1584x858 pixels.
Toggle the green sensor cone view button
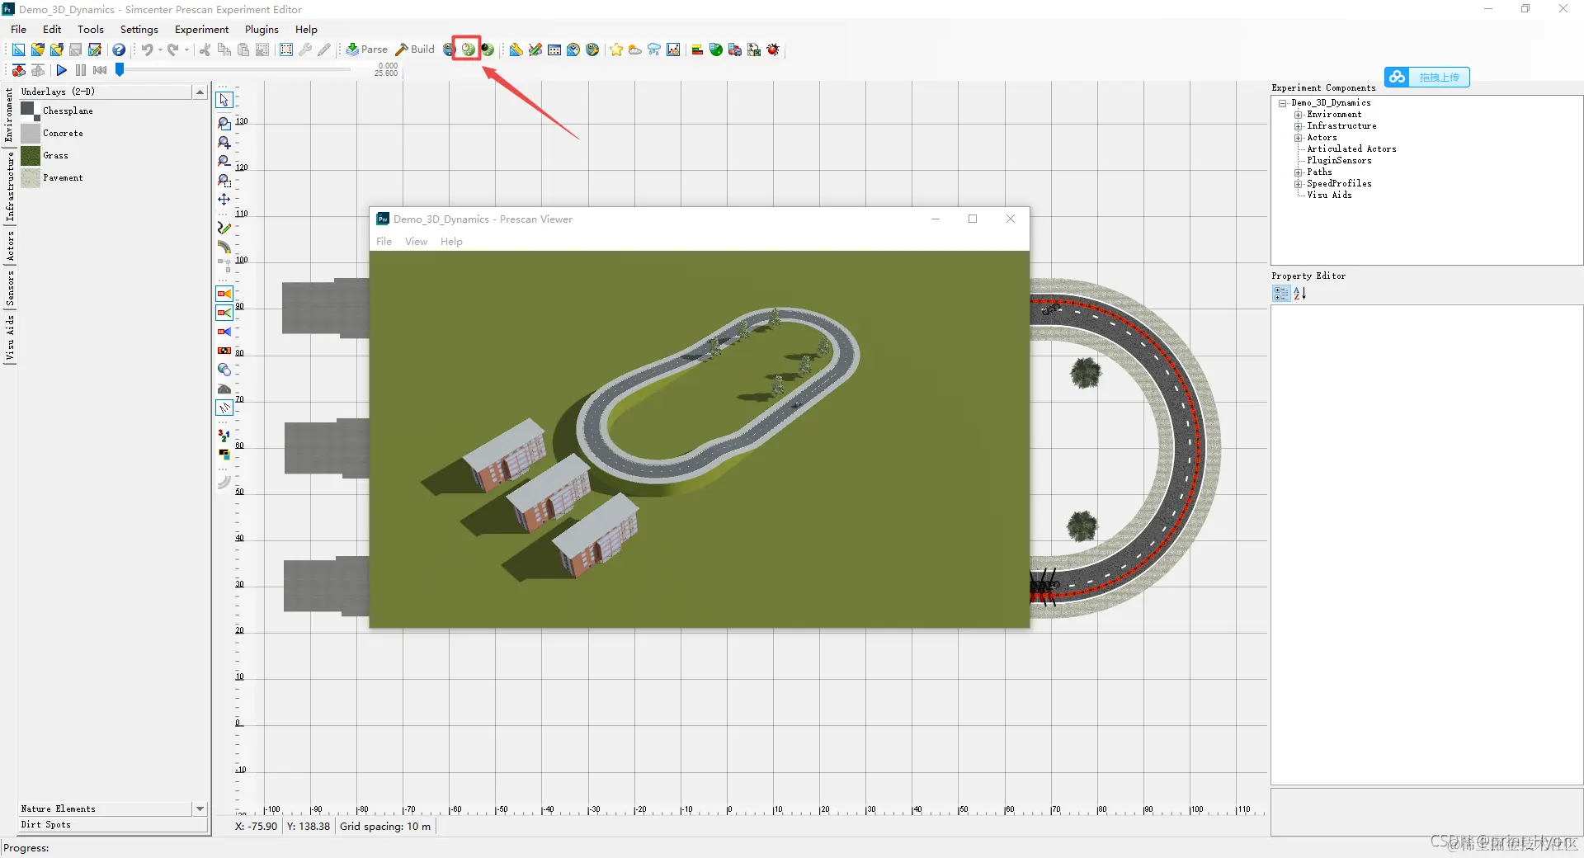click(x=224, y=313)
